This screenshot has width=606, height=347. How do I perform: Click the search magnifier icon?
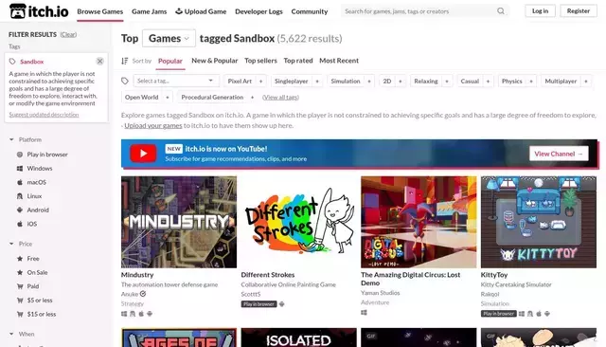click(x=501, y=10)
